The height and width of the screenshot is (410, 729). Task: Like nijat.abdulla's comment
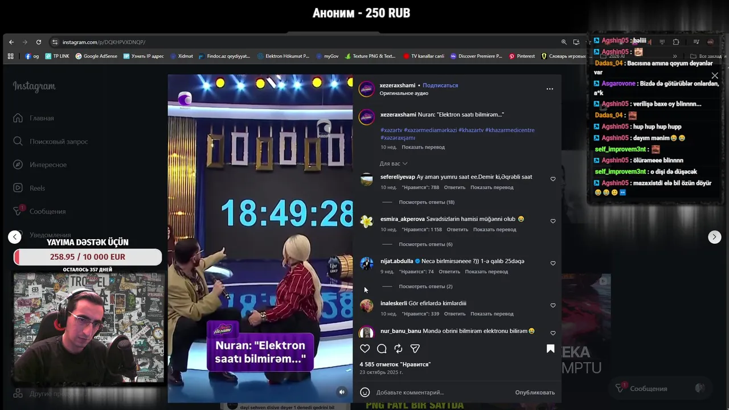pyautogui.click(x=553, y=263)
